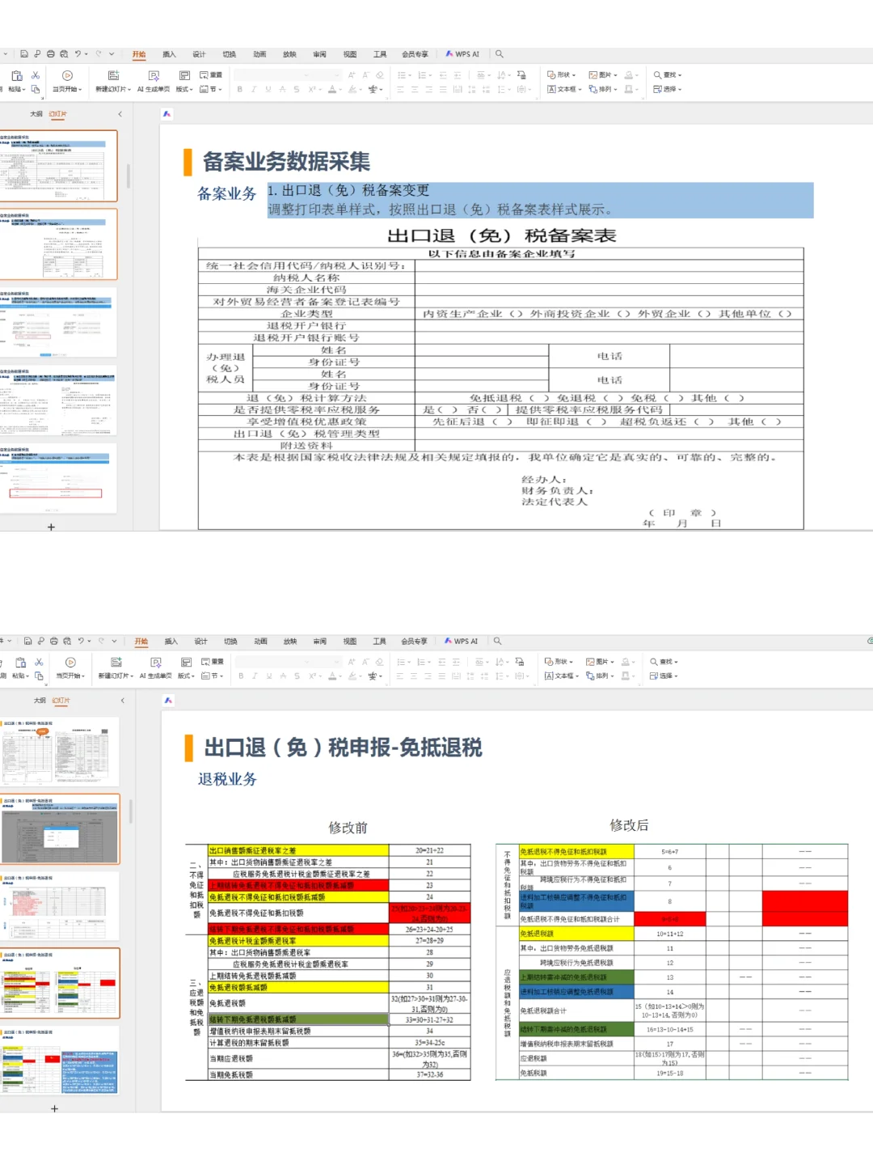Open the Pictures dropdown (图片)

point(604,74)
